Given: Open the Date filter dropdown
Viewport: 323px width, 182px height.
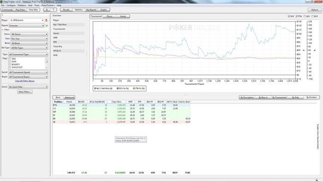Looking at the screenshot, I should click(x=29, y=39).
